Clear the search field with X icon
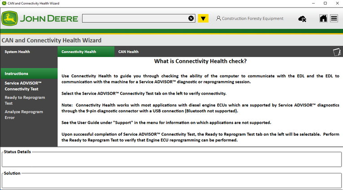Screen dimensions: 343x190 coord(191,18)
